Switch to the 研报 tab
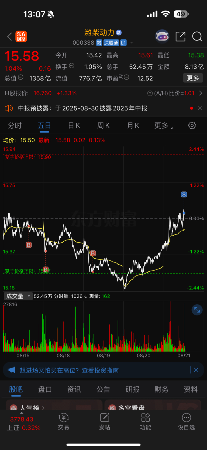The height and width of the screenshot is (450, 207). [x=132, y=389]
